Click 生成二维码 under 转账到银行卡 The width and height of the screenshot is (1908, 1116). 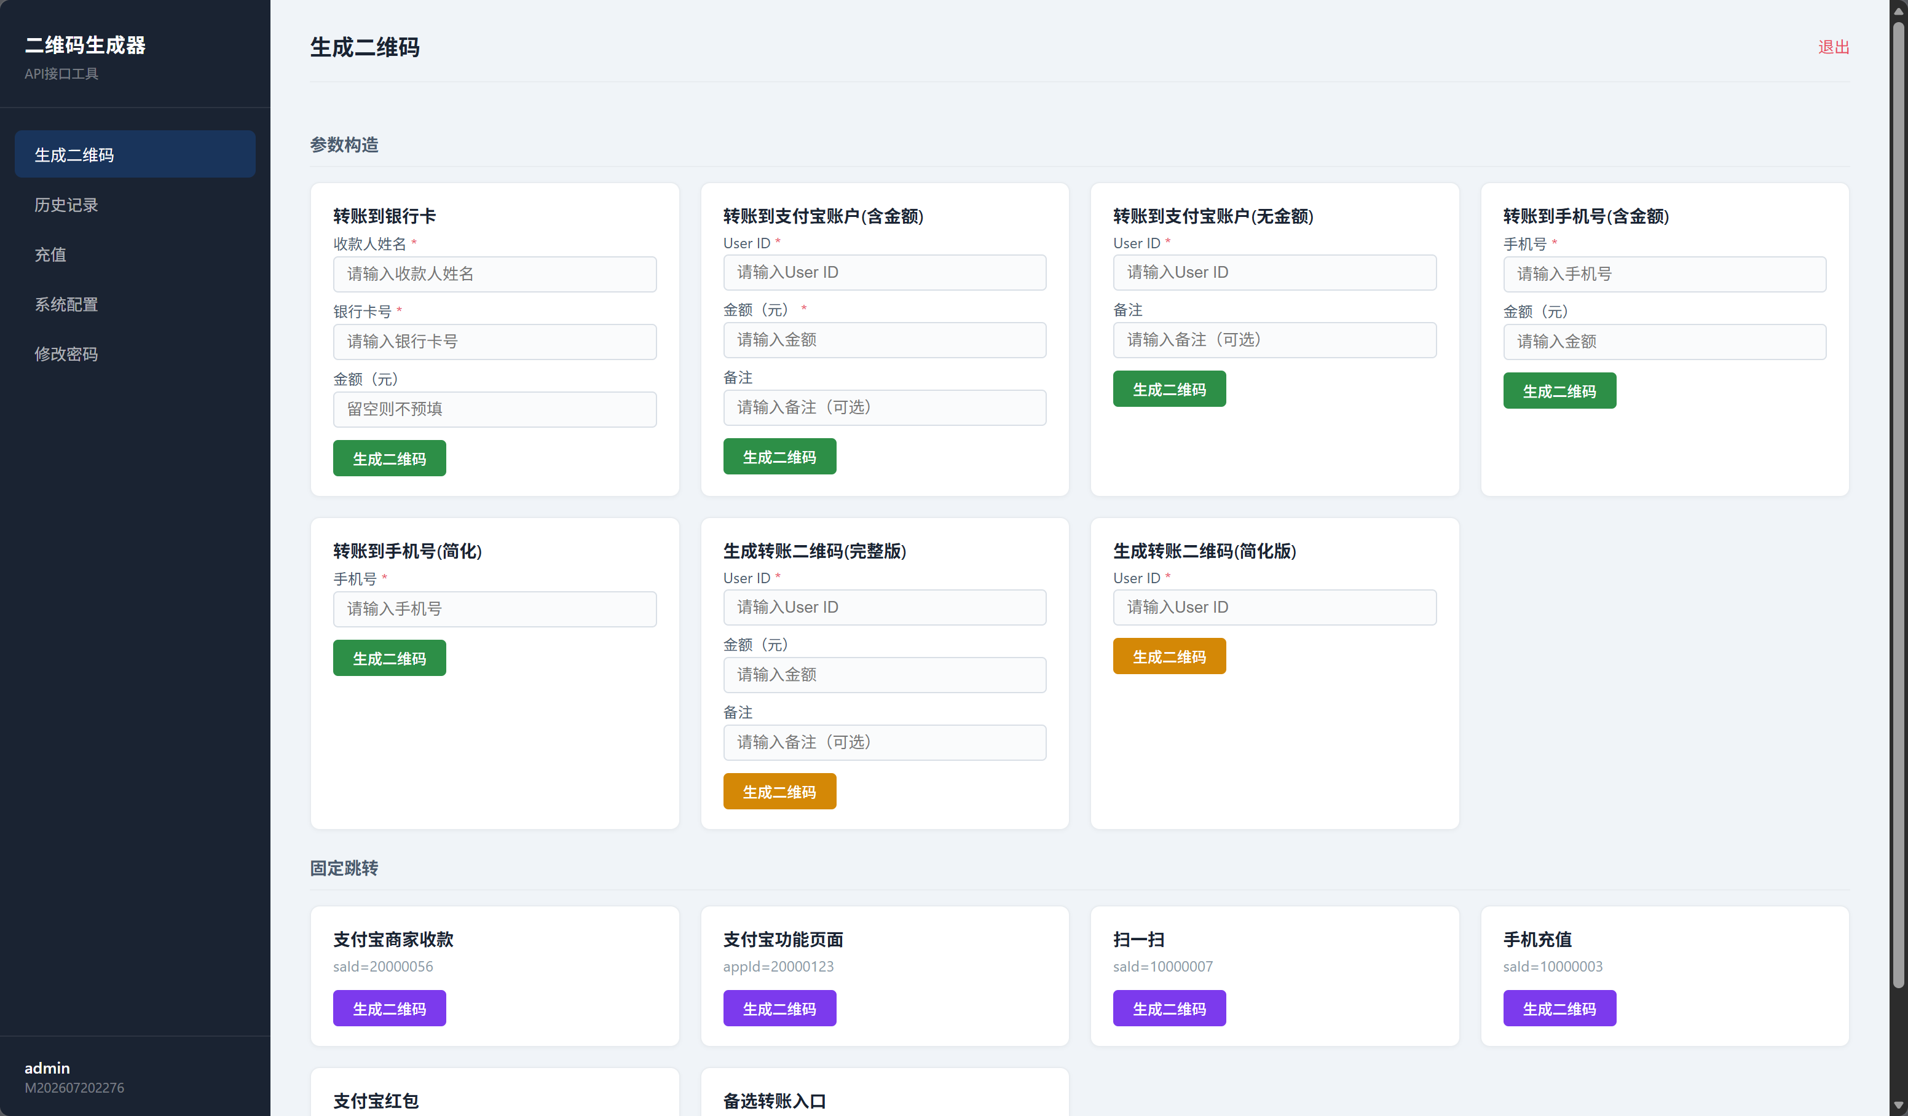(x=389, y=458)
